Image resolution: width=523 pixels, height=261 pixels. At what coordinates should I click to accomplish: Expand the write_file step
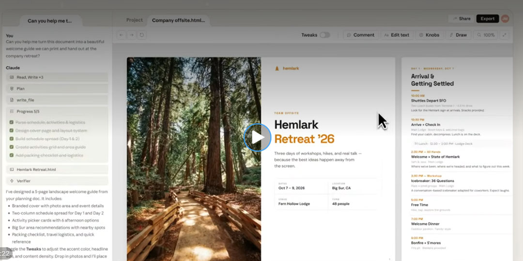[57, 100]
